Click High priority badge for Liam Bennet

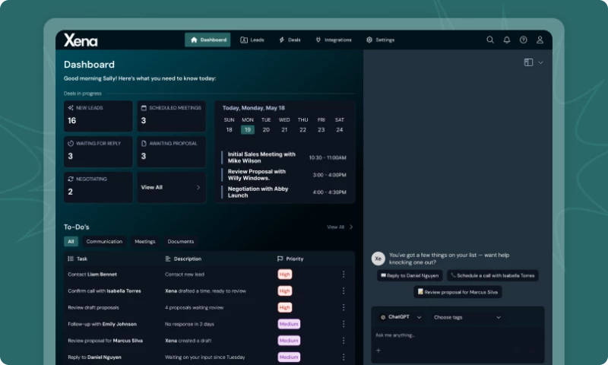point(284,275)
